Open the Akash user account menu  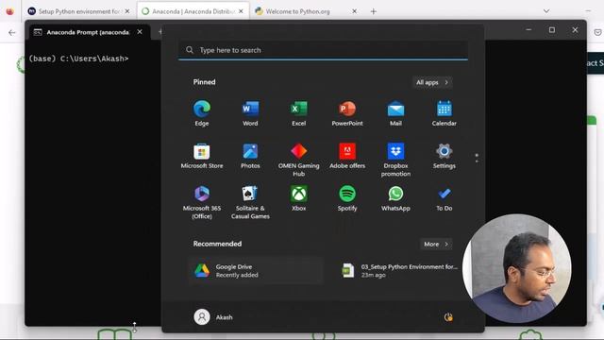[x=213, y=317]
